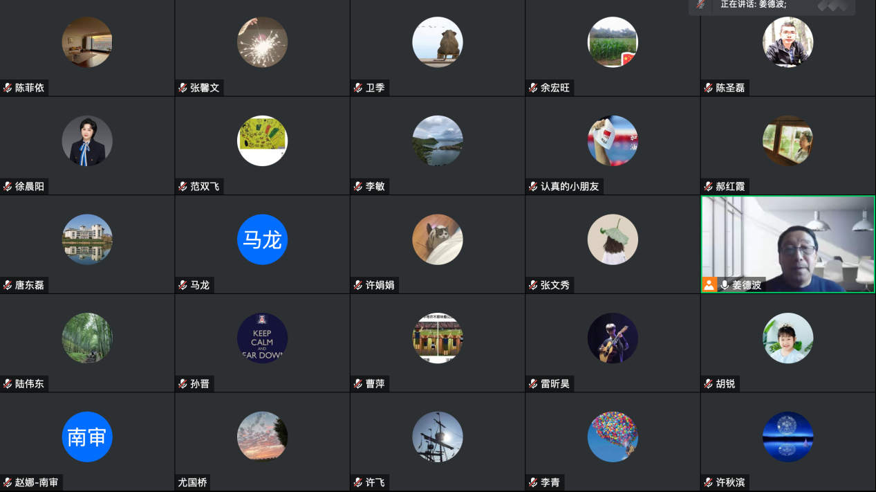
Task: Select 姜德波's live video tile
Action: tap(788, 244)
